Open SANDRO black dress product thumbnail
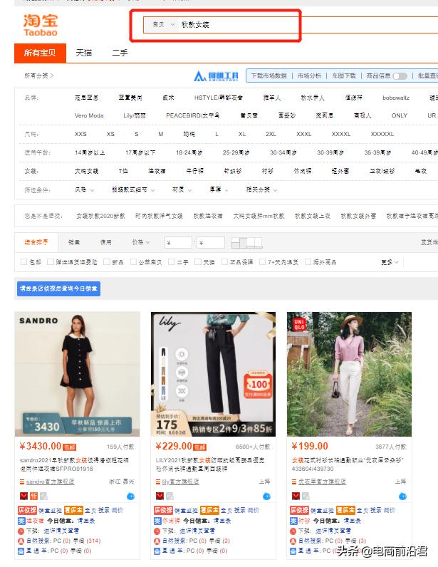438x567 pixels. (78, 374)
